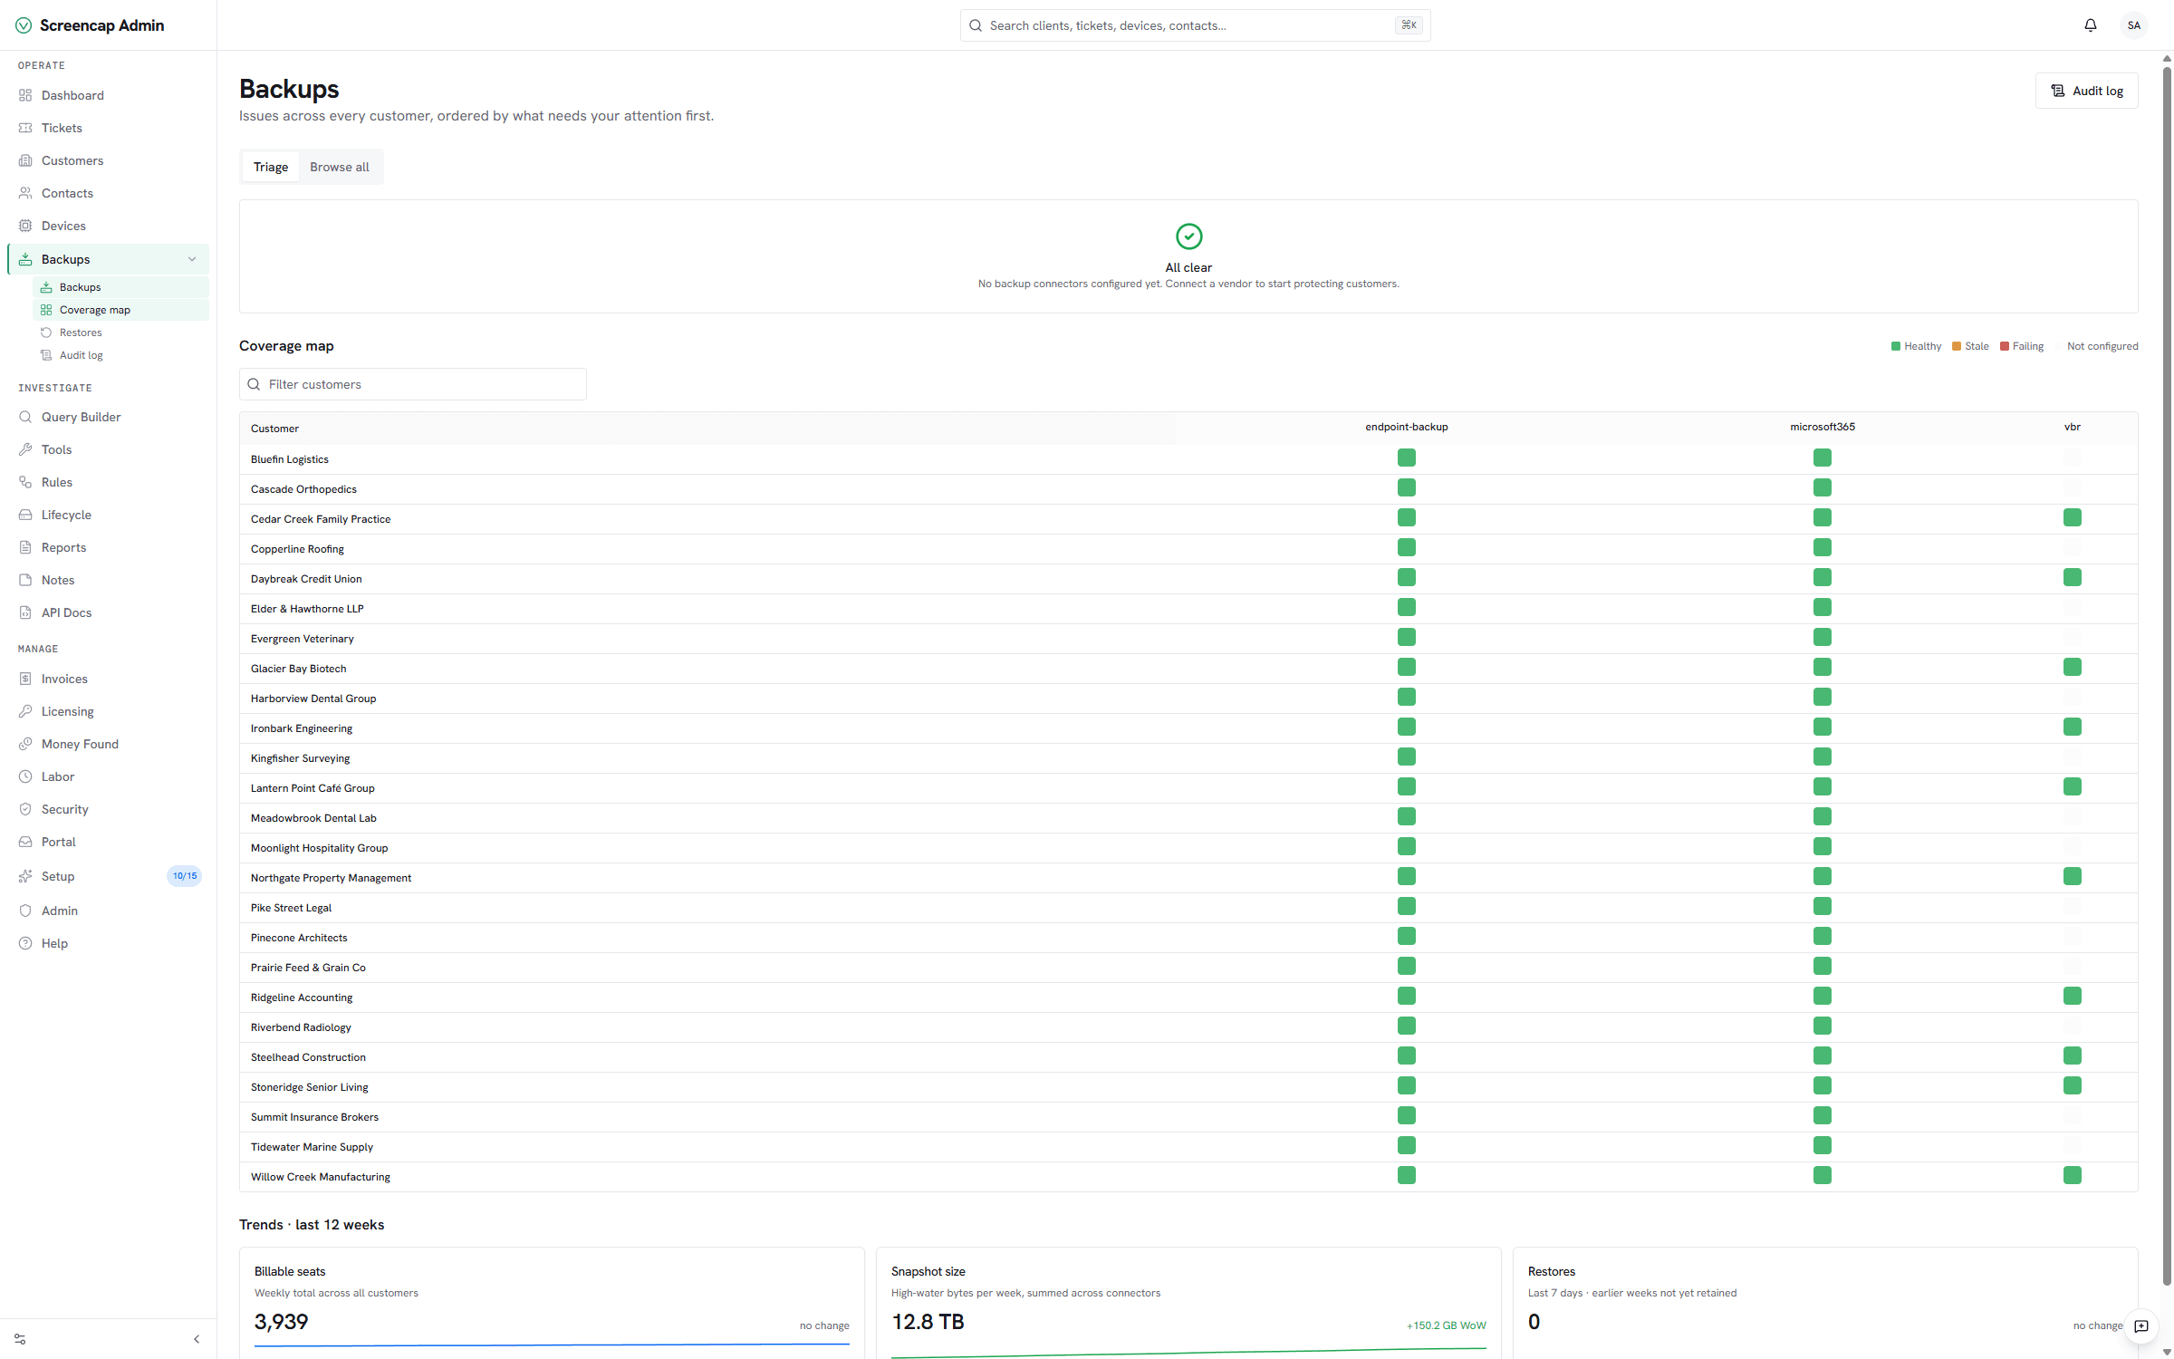
Task: Open sidebar display settings sliders icon
Action: click(x=20, y=1339)
